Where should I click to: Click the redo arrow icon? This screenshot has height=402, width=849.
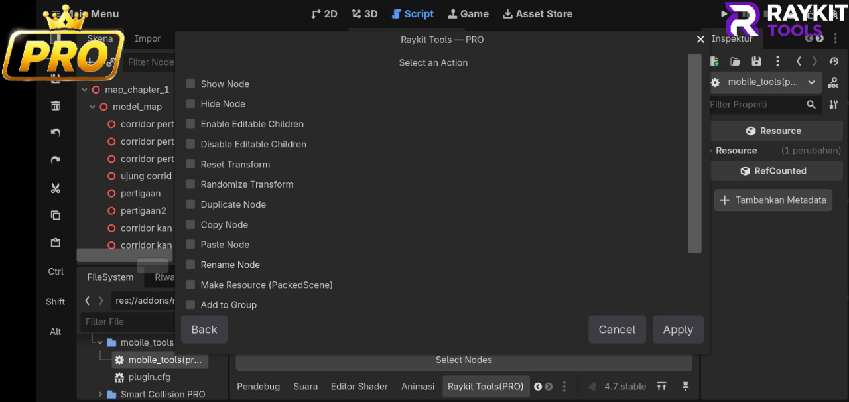click(56, 161)
